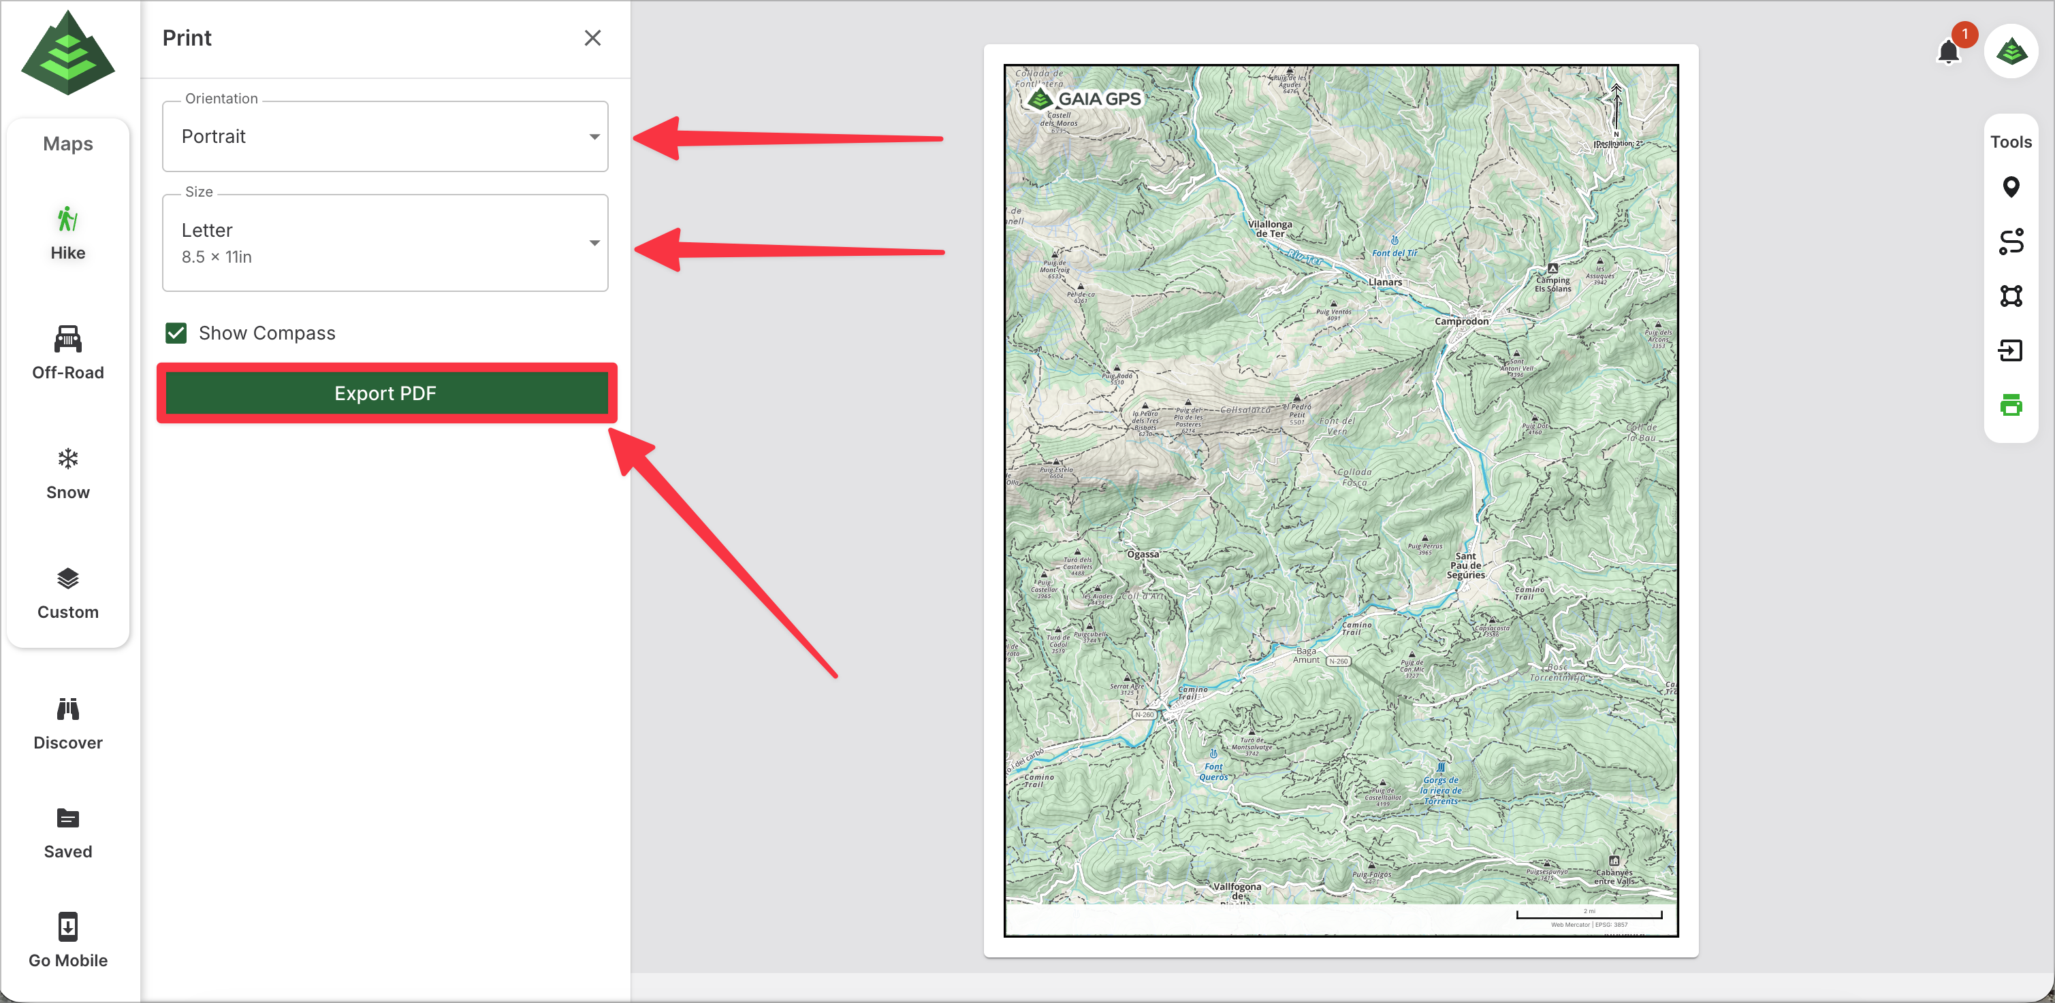Viewport: 2055px width, 1003px height.
Task: Click the Gaia GPS mountain logo
Action: coord(68,52)
